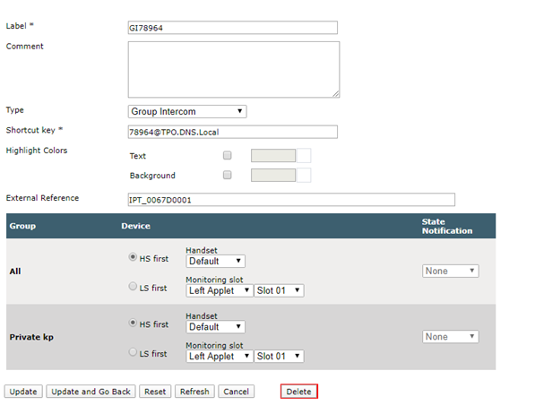Click the External Reference label
The width and height of the screenshot is (535, 414).
42,198
